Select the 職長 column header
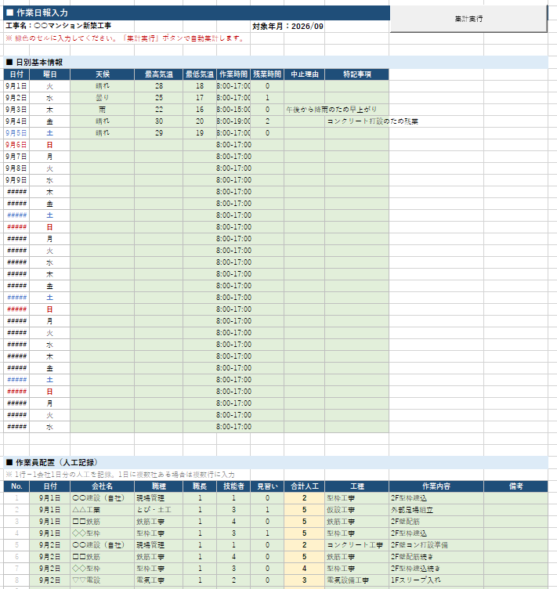 (200, 486)
